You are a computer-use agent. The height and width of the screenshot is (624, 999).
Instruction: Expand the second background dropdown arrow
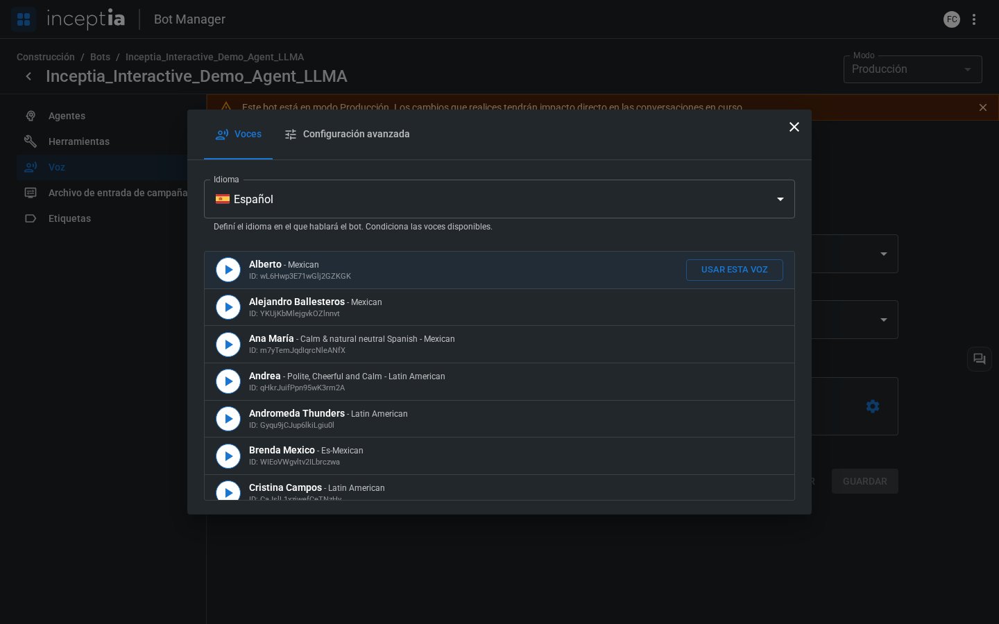point(883,320)
